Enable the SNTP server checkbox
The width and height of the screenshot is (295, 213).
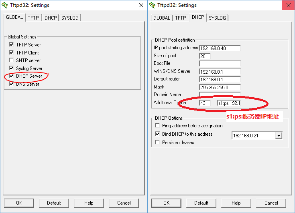11,60
